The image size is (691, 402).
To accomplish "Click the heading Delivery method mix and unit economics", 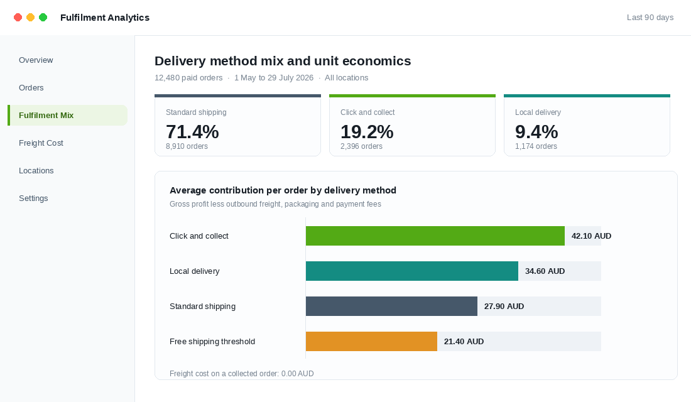I will (x=283, y=61).
